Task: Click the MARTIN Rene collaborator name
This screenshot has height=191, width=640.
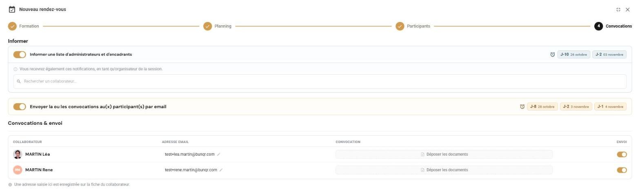Action: pos(39,170)
